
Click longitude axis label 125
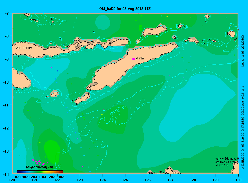click(125, 180)
